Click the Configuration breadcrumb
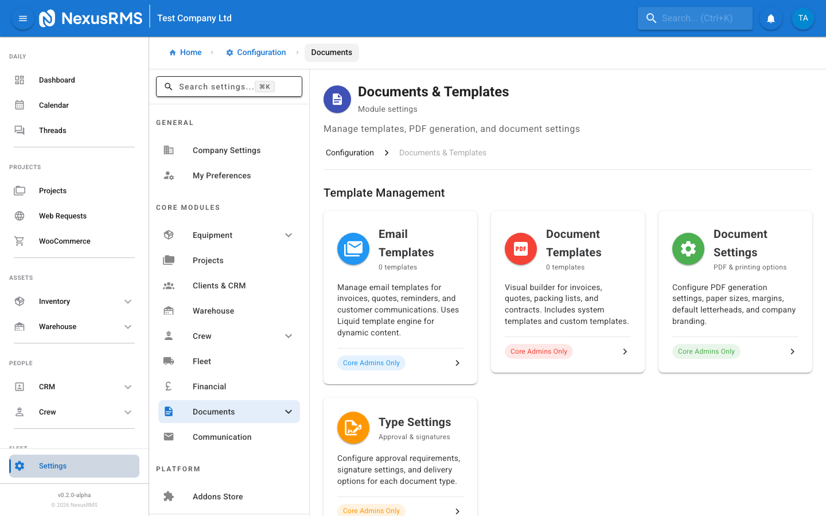The width and height of the screenshot is (826, 516). point(256,52)
